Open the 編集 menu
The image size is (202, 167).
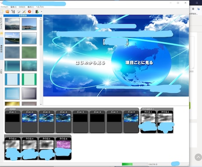[x=14, y=7]
